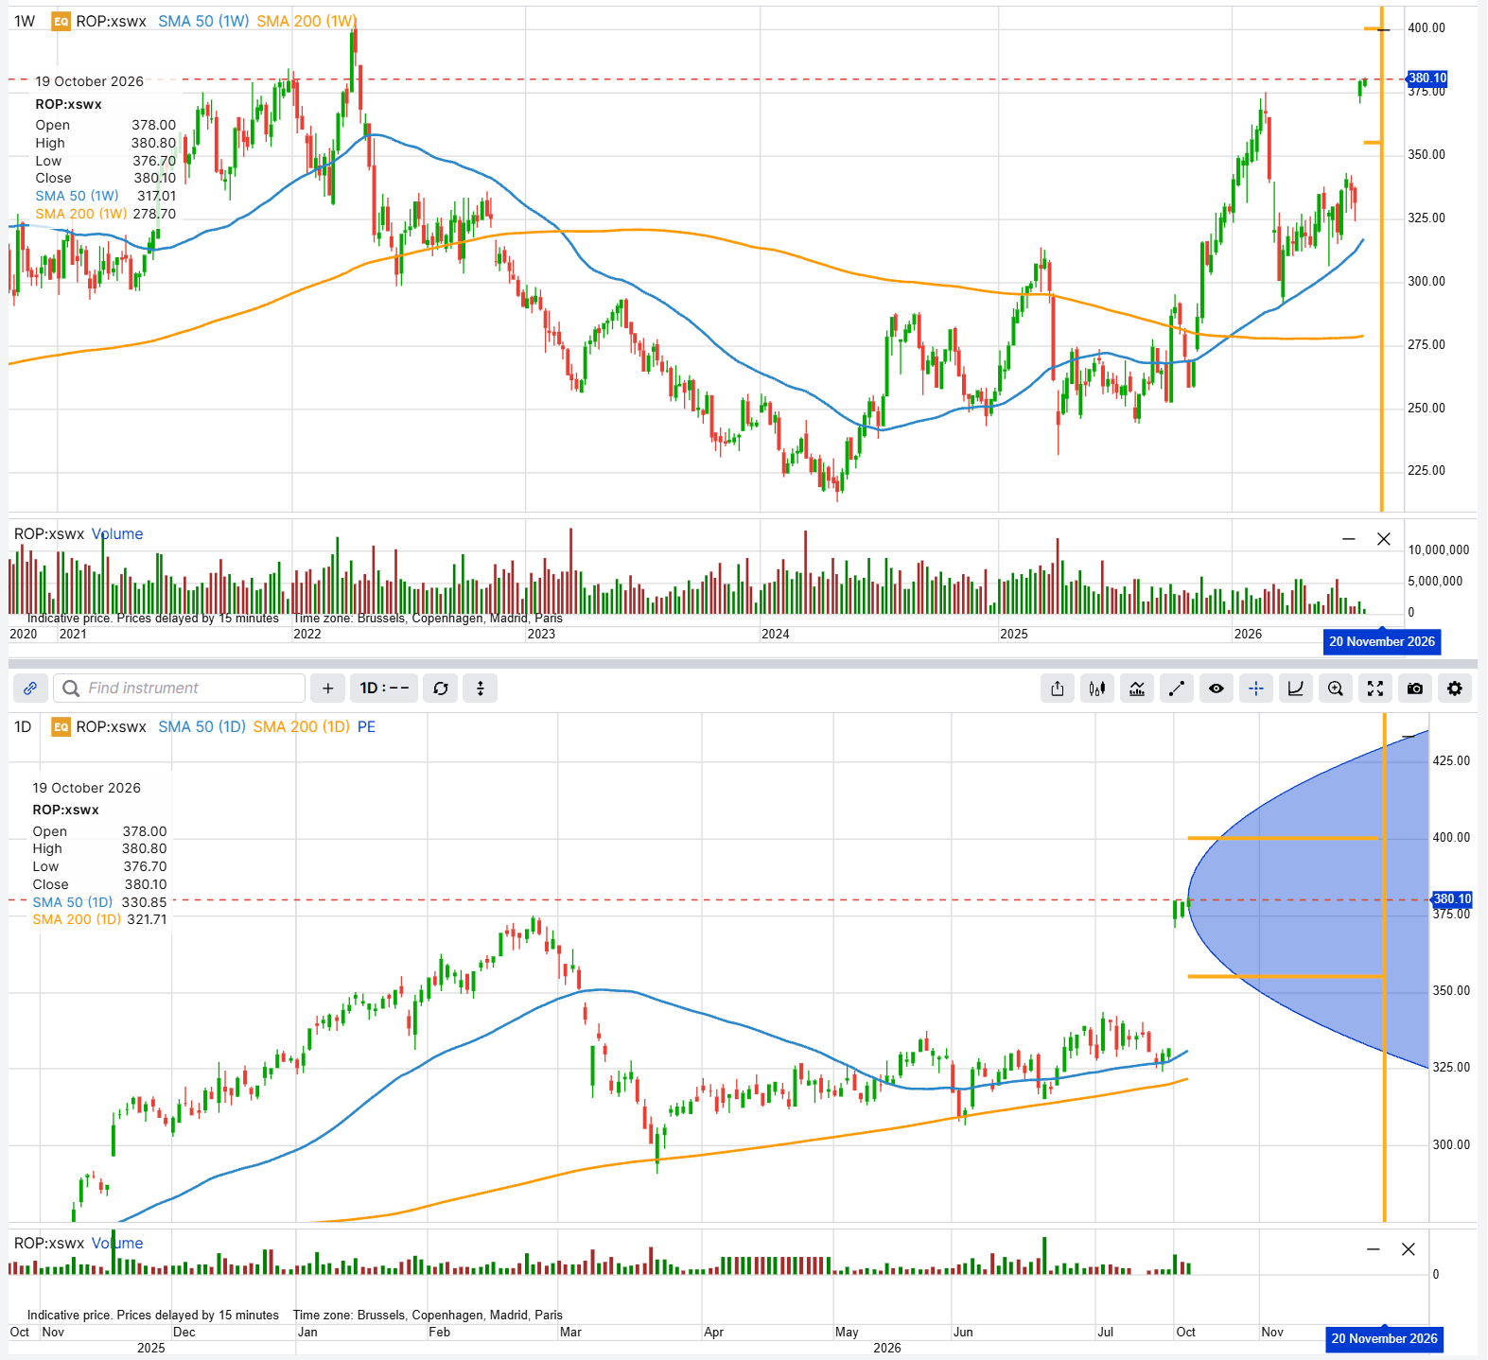The height and width of the screenshot is (1360, 1488).
Task: Click the axis scale settings icon
Action: (x=1296, y=689)
